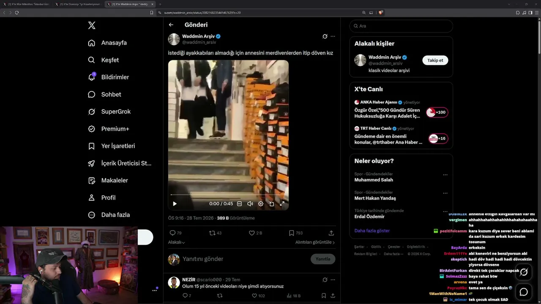The image size is (541, 304).
Task: Click Takip et to follow Waddmin Arşiv
Action: (x=435, y=60)
